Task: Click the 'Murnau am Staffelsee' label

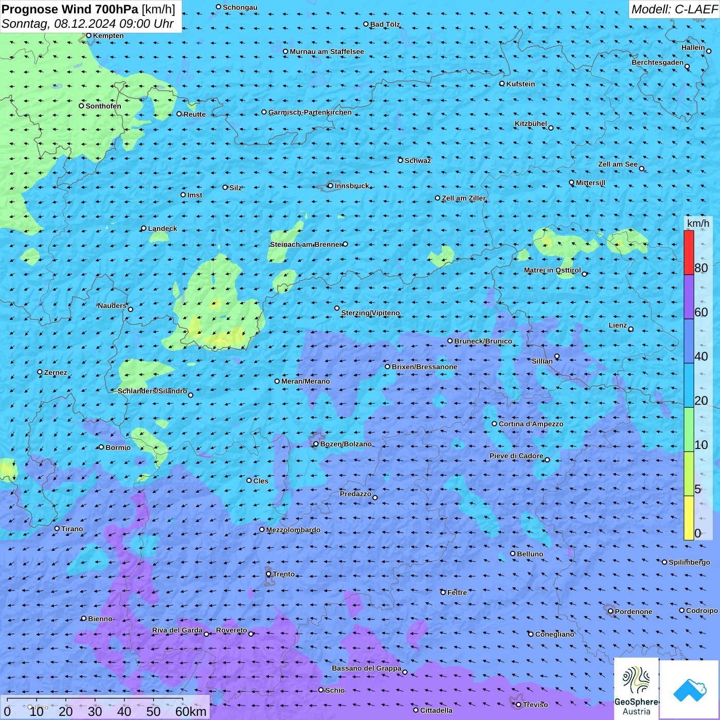Action: 327,51
